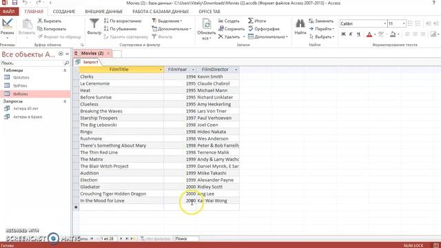Collapse the Запросы group in navigation pane
Image resolution: width=441 pixels, height=248 pixels.
point(65,101)
